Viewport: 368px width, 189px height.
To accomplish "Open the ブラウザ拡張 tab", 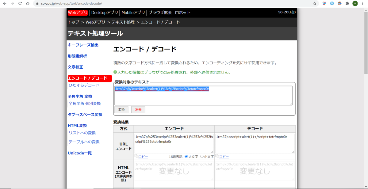I will tap(159, 13).
